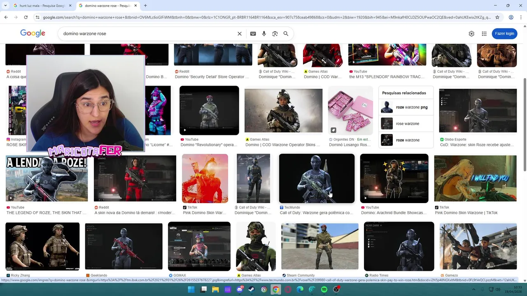
Task: Open the GGMAX Domino operator thumbnail
Action: coord(199,247)
